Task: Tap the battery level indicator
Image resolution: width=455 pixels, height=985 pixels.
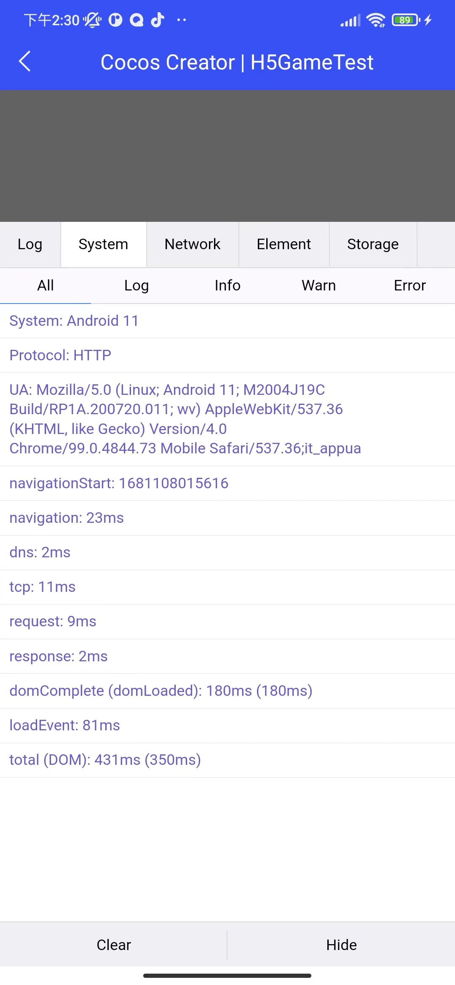Action: [x=406, y=20]
